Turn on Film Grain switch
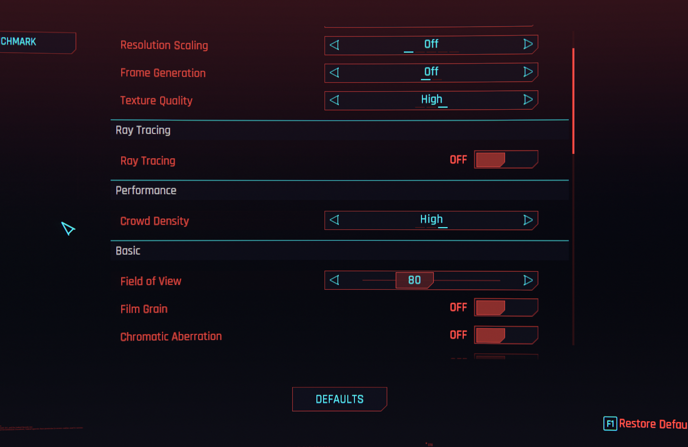This screenshot has height=447, width=688. pos(506,307)
